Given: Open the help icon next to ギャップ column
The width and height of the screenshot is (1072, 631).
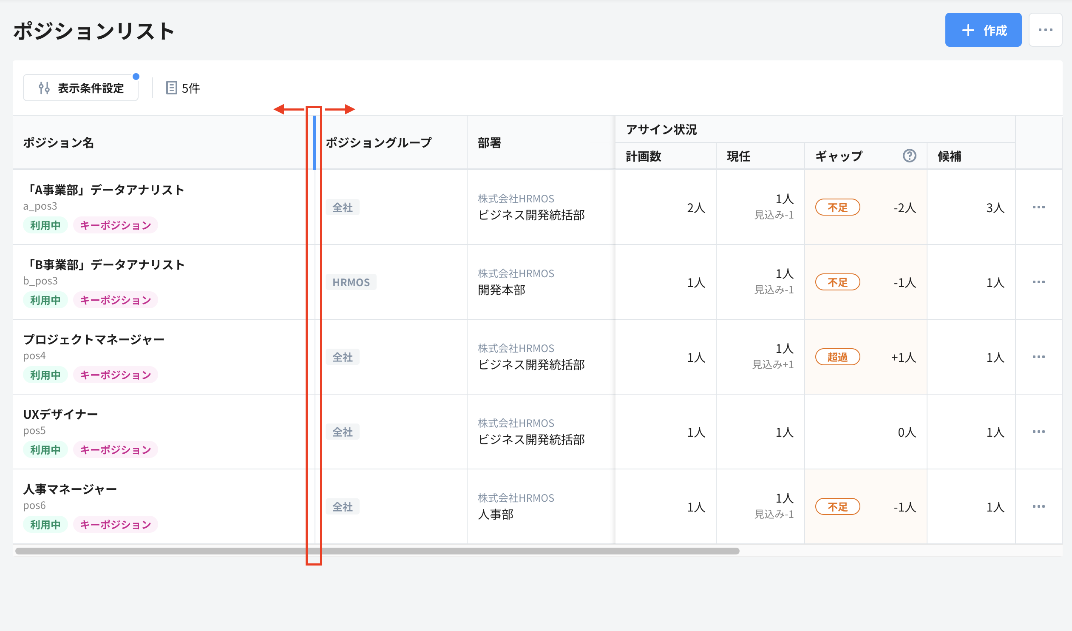Looking at the screenshot, I should pyautogui.click(x=910, y=156).
